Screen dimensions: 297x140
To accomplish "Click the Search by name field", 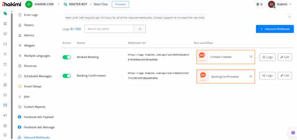I will coord(109,29).
